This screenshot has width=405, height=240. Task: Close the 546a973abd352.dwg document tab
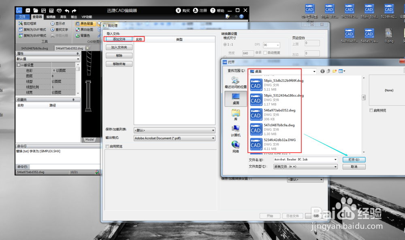coord(87,48)
